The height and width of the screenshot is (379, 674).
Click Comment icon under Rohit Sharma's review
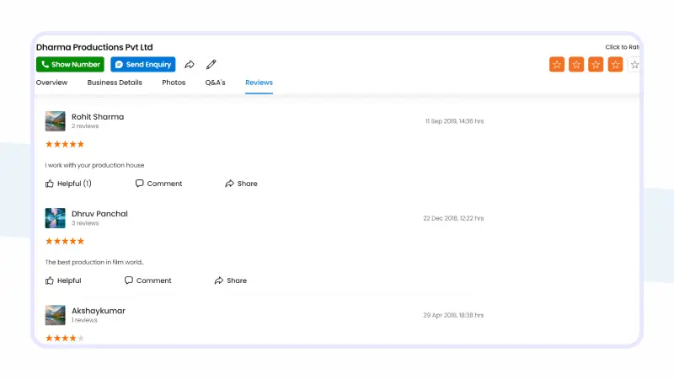tap(140, 184)
